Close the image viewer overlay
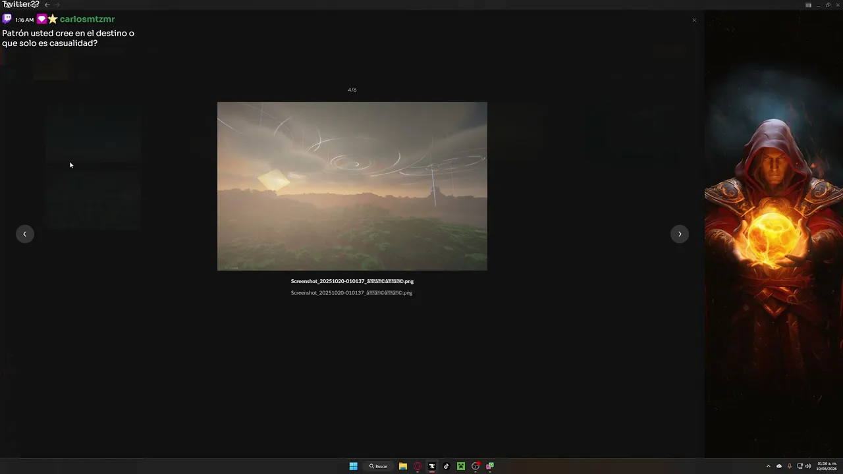Image resolution: width=843 pixels, height=474 pixels. coord(694,20)
